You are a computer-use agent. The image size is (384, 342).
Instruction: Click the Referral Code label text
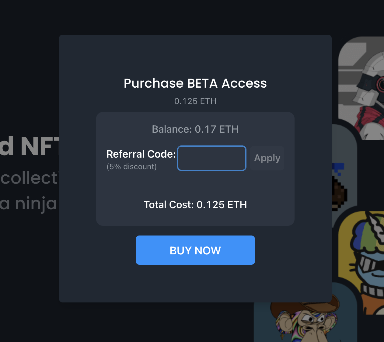[141, 154]
